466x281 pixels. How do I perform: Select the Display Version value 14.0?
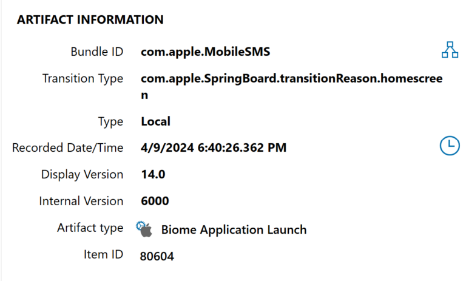(x=153, y=175)
